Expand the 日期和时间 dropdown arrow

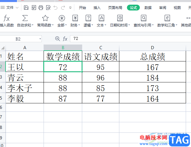(129, 25)
